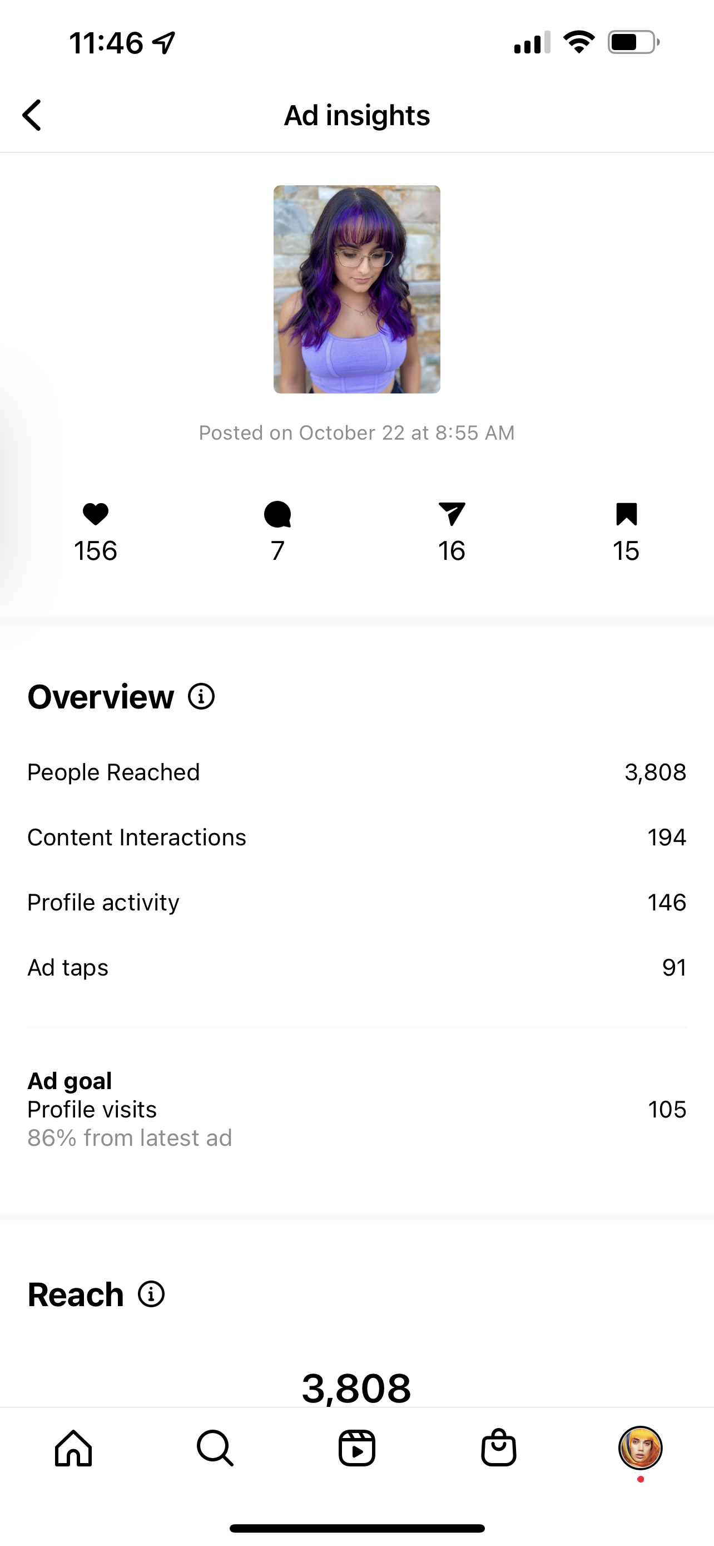Open the Reach info icon
Viewport: 714px width, 1546px height.
[x=151, y=1294]
